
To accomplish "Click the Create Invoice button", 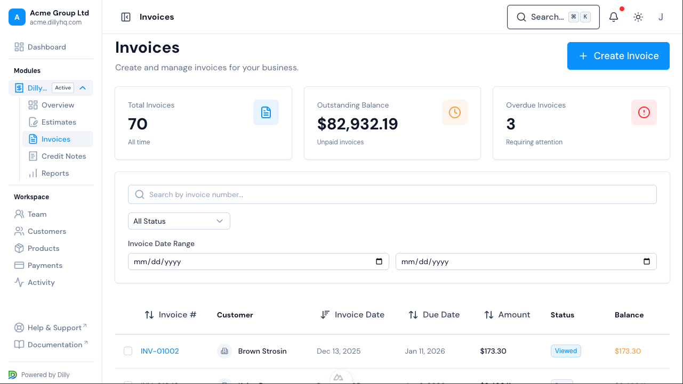I will pos(618,55).
